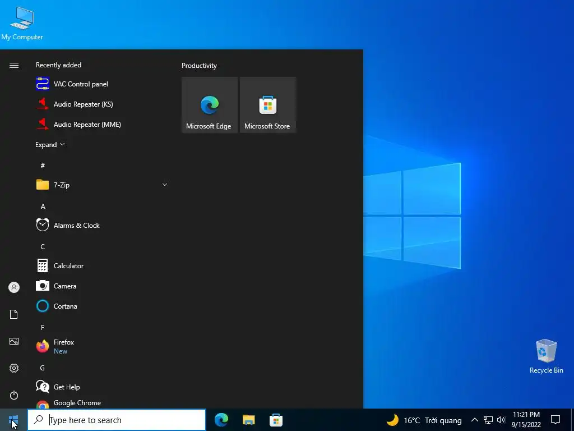Click Show desktop sliver at taskbar end
The height and width of the screenshot is (431, 574).
pos(572,420)
